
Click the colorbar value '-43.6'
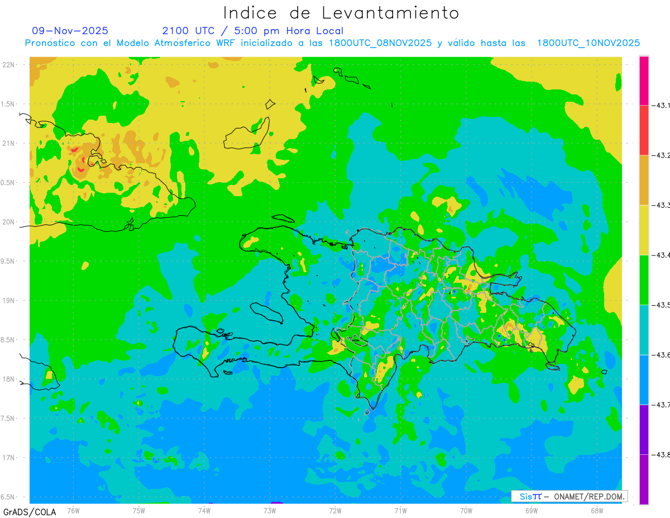click(662, 355)
